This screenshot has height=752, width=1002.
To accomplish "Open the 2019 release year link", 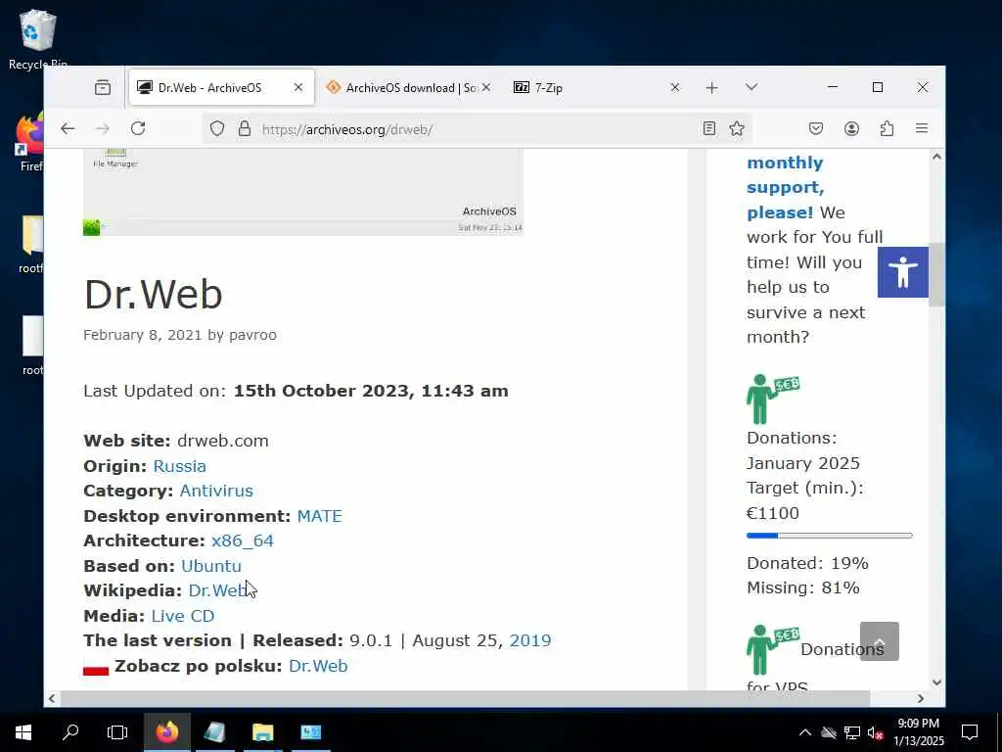I will [x=529, y=640].
